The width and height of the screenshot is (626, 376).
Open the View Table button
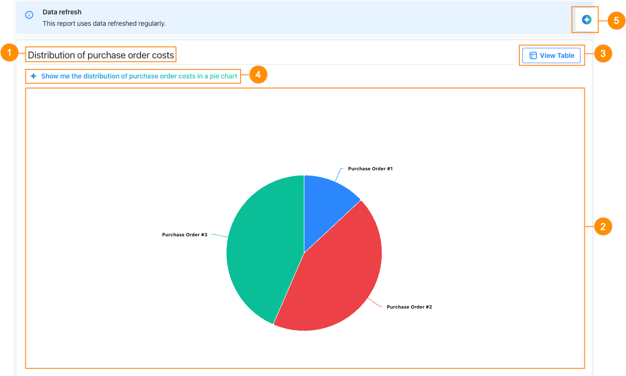pyautogui.click(x=551, y=55)
